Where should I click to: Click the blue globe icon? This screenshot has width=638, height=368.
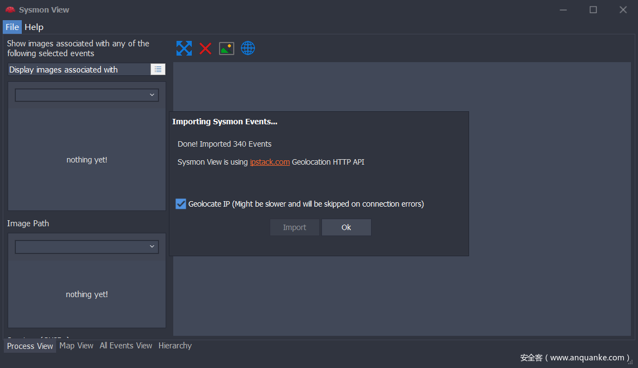pyautogui.click(x=248, y=49)
